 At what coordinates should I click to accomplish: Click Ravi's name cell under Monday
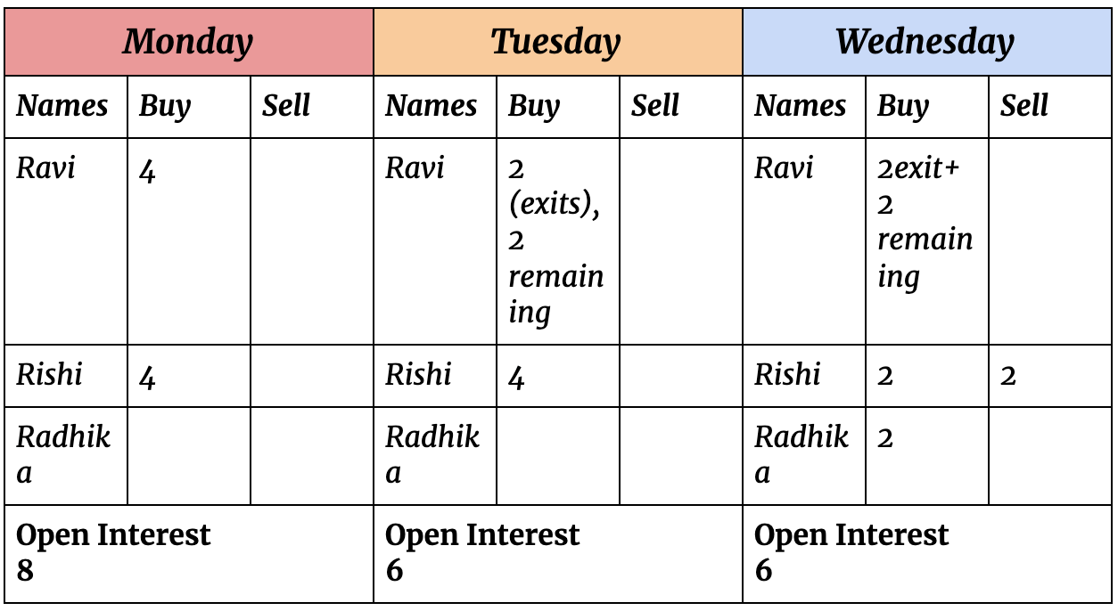coord(66,240)
